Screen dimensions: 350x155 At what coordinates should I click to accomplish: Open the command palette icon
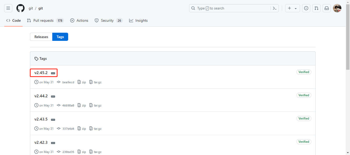tap(274, 8)
